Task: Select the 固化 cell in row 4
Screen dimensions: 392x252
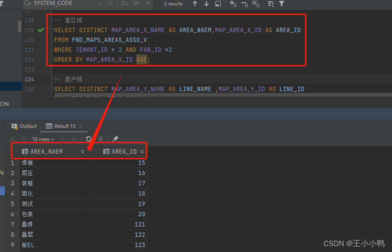Action: tap(54, 193)
